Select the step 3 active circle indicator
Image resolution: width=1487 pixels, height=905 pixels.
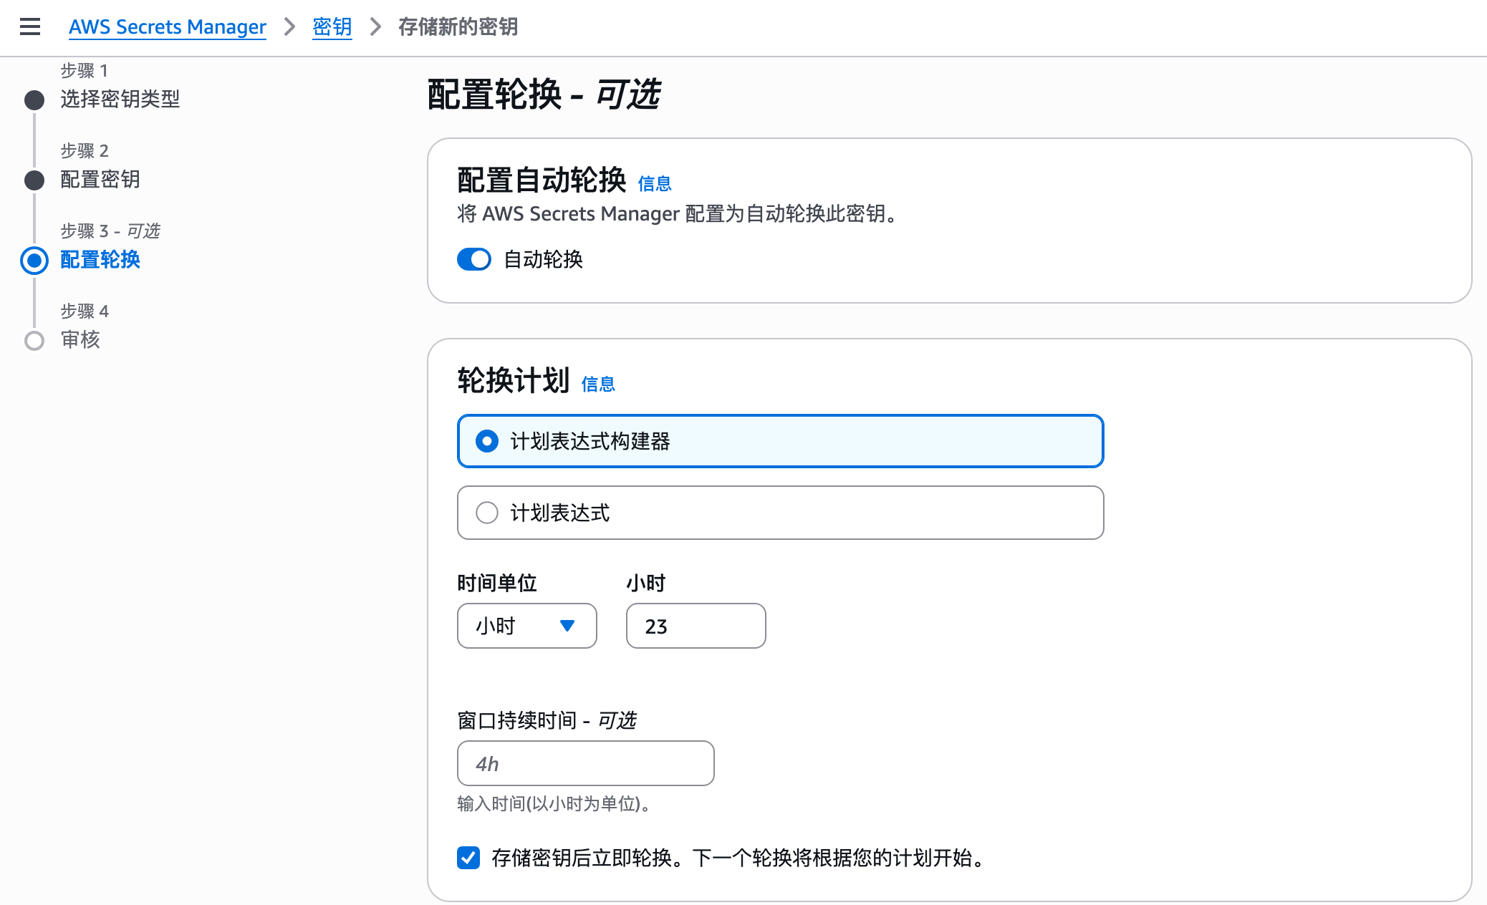click(x=33, y=261)
